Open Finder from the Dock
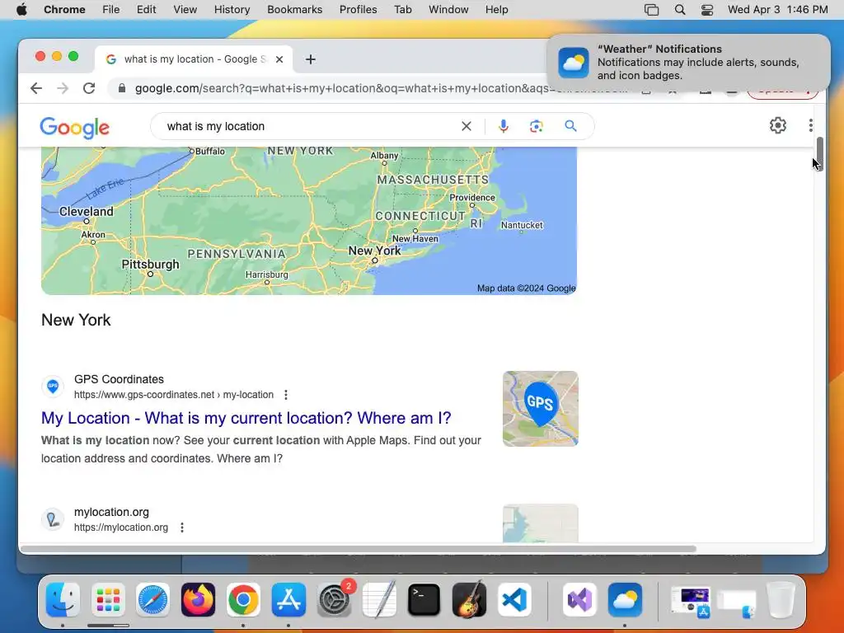 point(63,600)
